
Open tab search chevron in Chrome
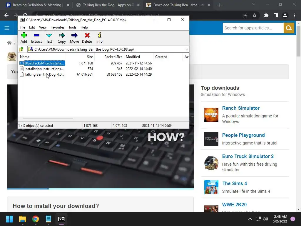point(254,4)
